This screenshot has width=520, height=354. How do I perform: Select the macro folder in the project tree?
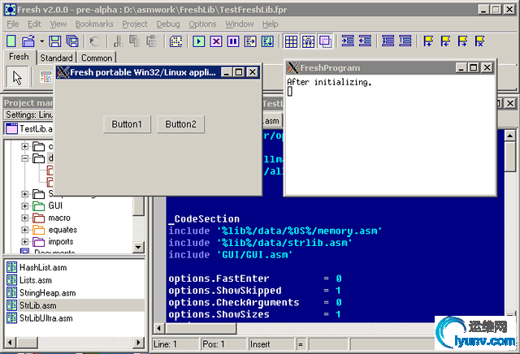[59, 218]
